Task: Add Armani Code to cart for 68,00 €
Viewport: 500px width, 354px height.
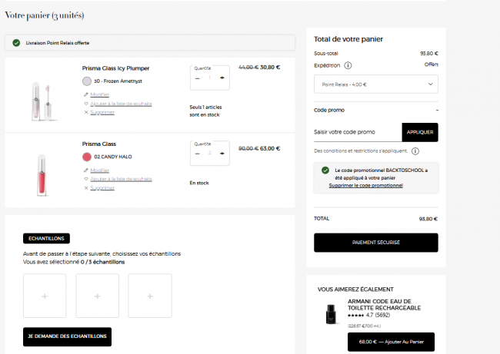Action: pyautogui.click(x=391, y=342)
